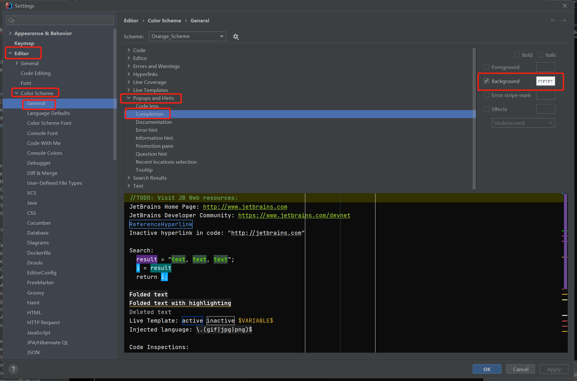577x381 pixels.
Task: Collapse the Popups and Hints category
Action: (x=129, y=98)
